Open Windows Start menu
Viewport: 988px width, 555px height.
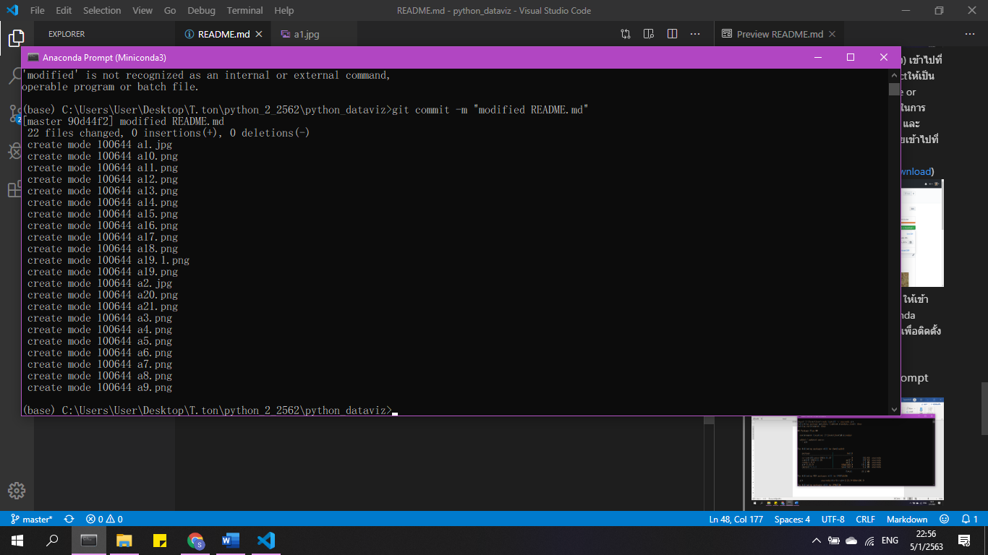(x=17, y=540)
